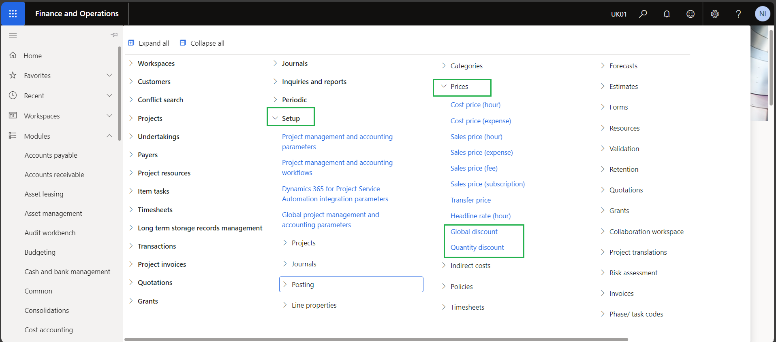This screenshot has height=344, width=776.
Task: Expand Inquiries and reports
Action: pos(275,81)
